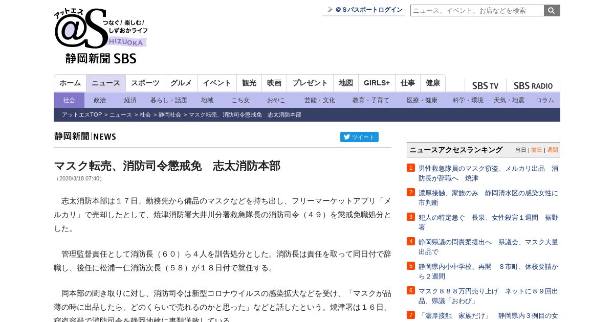The image size is (614, 322).
Task: Open the 地域 submenu item
Action: coord(207,100)
